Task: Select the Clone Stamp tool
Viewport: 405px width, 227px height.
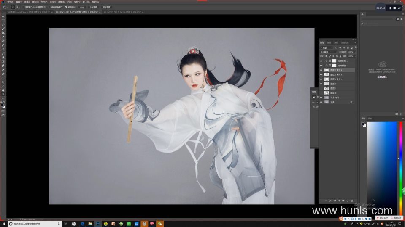Action: tap(3, 49)
